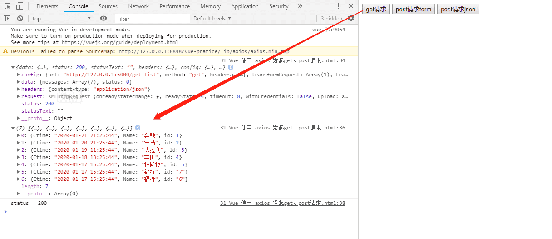Screen dimensions: 552x239
Task: Expand array item 5 with id "7"
Action: click(x=18, y=172)
